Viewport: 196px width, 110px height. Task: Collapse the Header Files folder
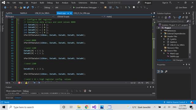[161, 36]
